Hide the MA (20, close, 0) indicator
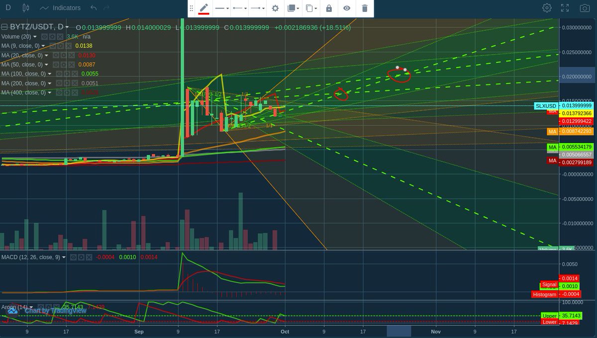The image size is (597, 338). 56,55
